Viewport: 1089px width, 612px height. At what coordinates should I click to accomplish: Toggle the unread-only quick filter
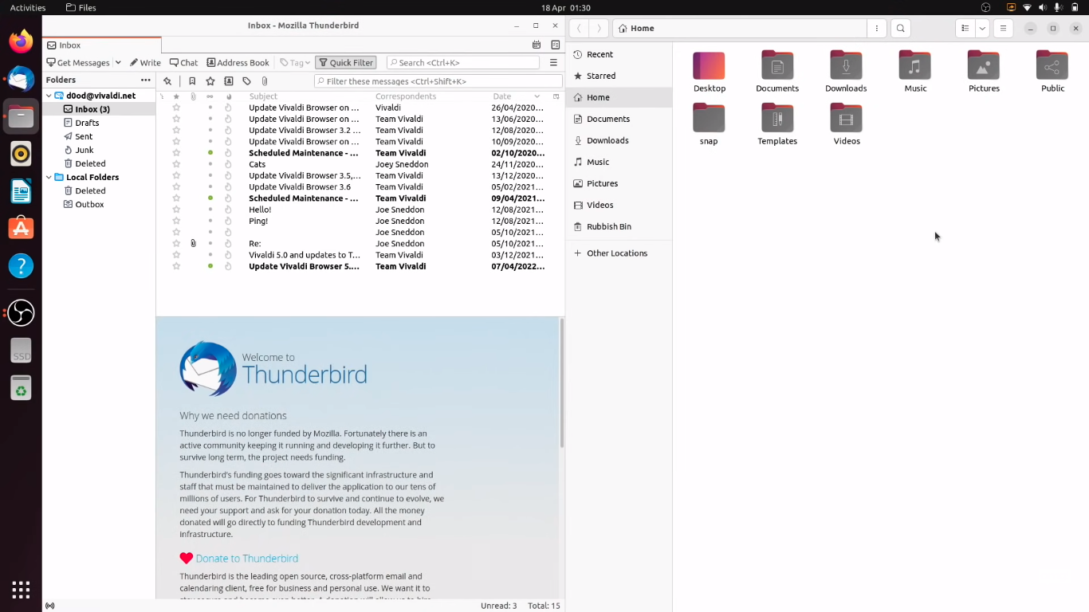coord(192,81)
